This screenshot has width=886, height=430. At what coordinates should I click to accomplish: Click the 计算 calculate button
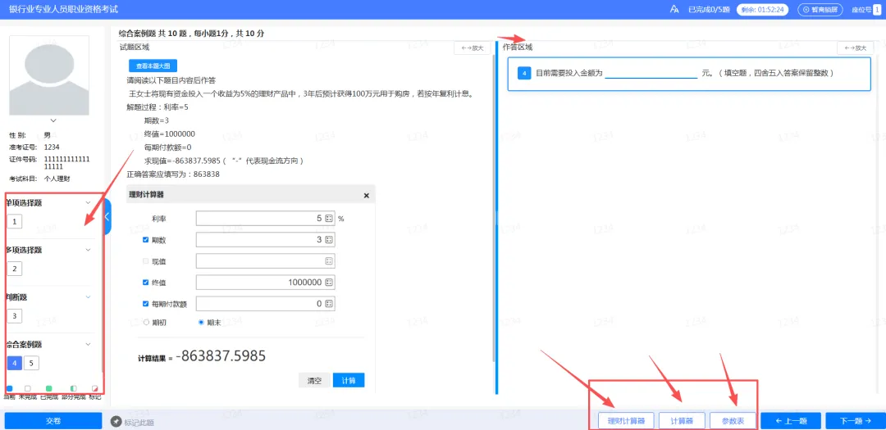349,380
